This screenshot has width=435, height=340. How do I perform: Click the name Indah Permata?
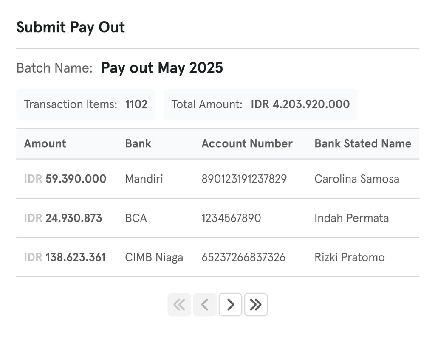(x=351, y=218)
